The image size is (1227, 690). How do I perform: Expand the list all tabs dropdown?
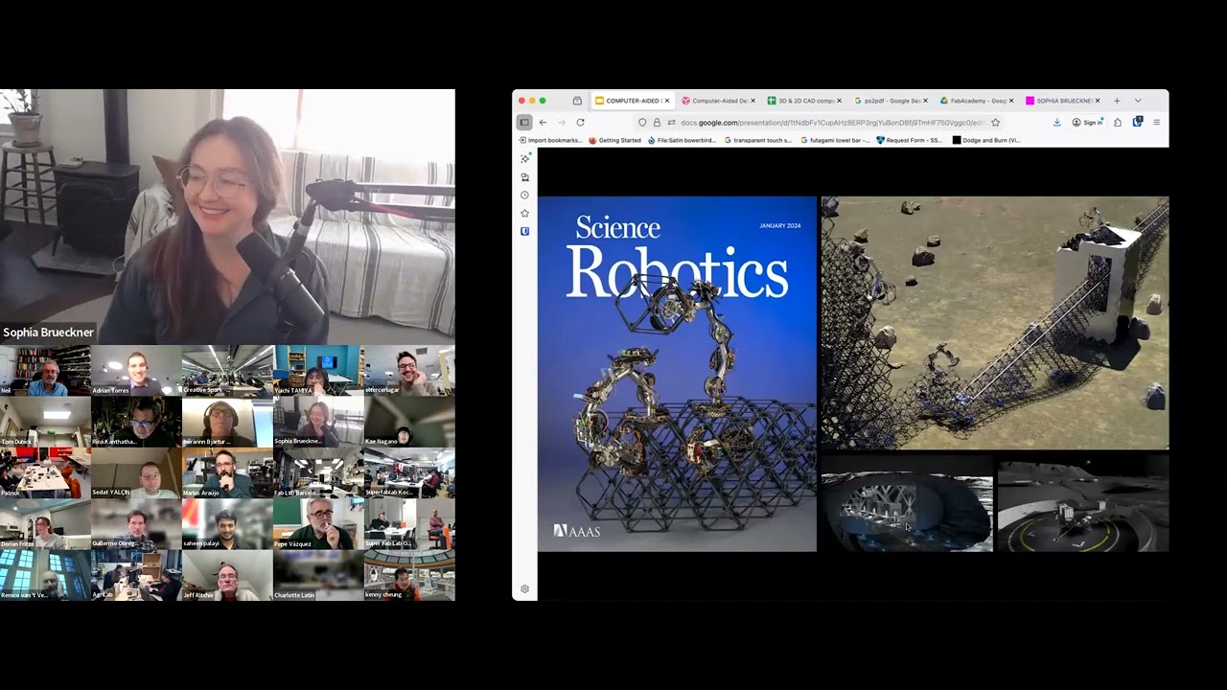click(1138, 101)
